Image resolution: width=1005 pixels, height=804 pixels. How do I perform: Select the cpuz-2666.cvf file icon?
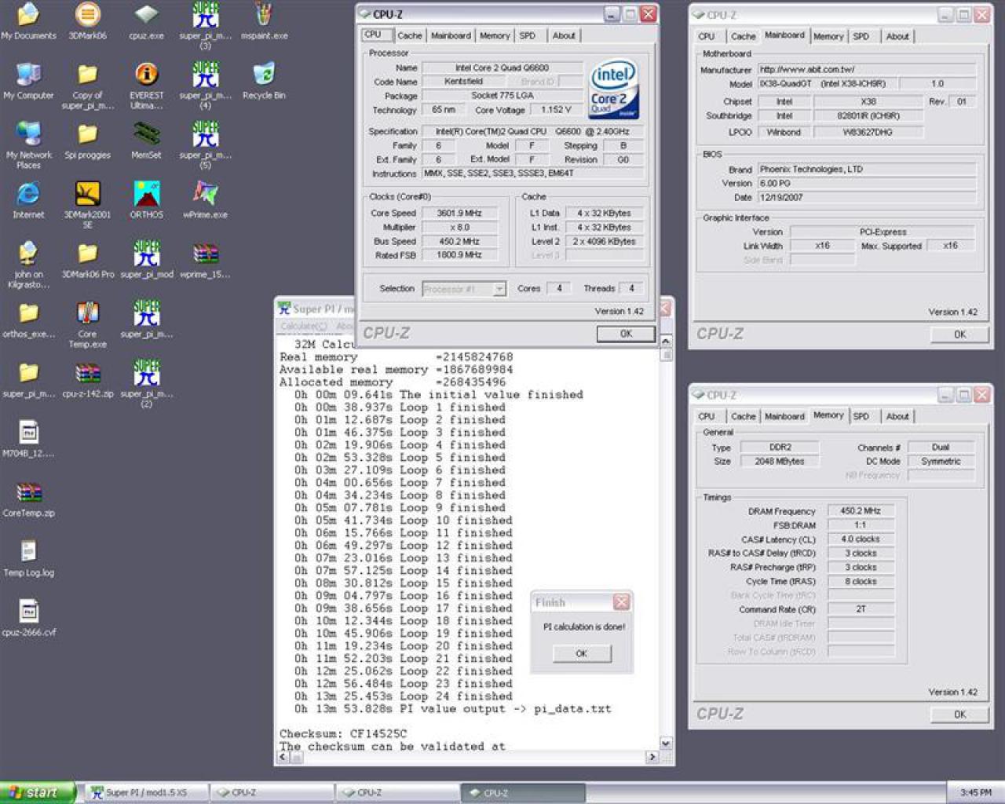coord(28,617)
